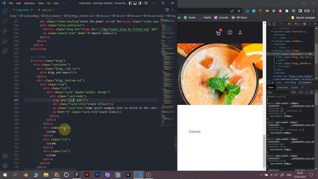The width and height of the screenshot is (318, 179).
Task: Open the Chrome profile avatar
Action: point(307,11)
